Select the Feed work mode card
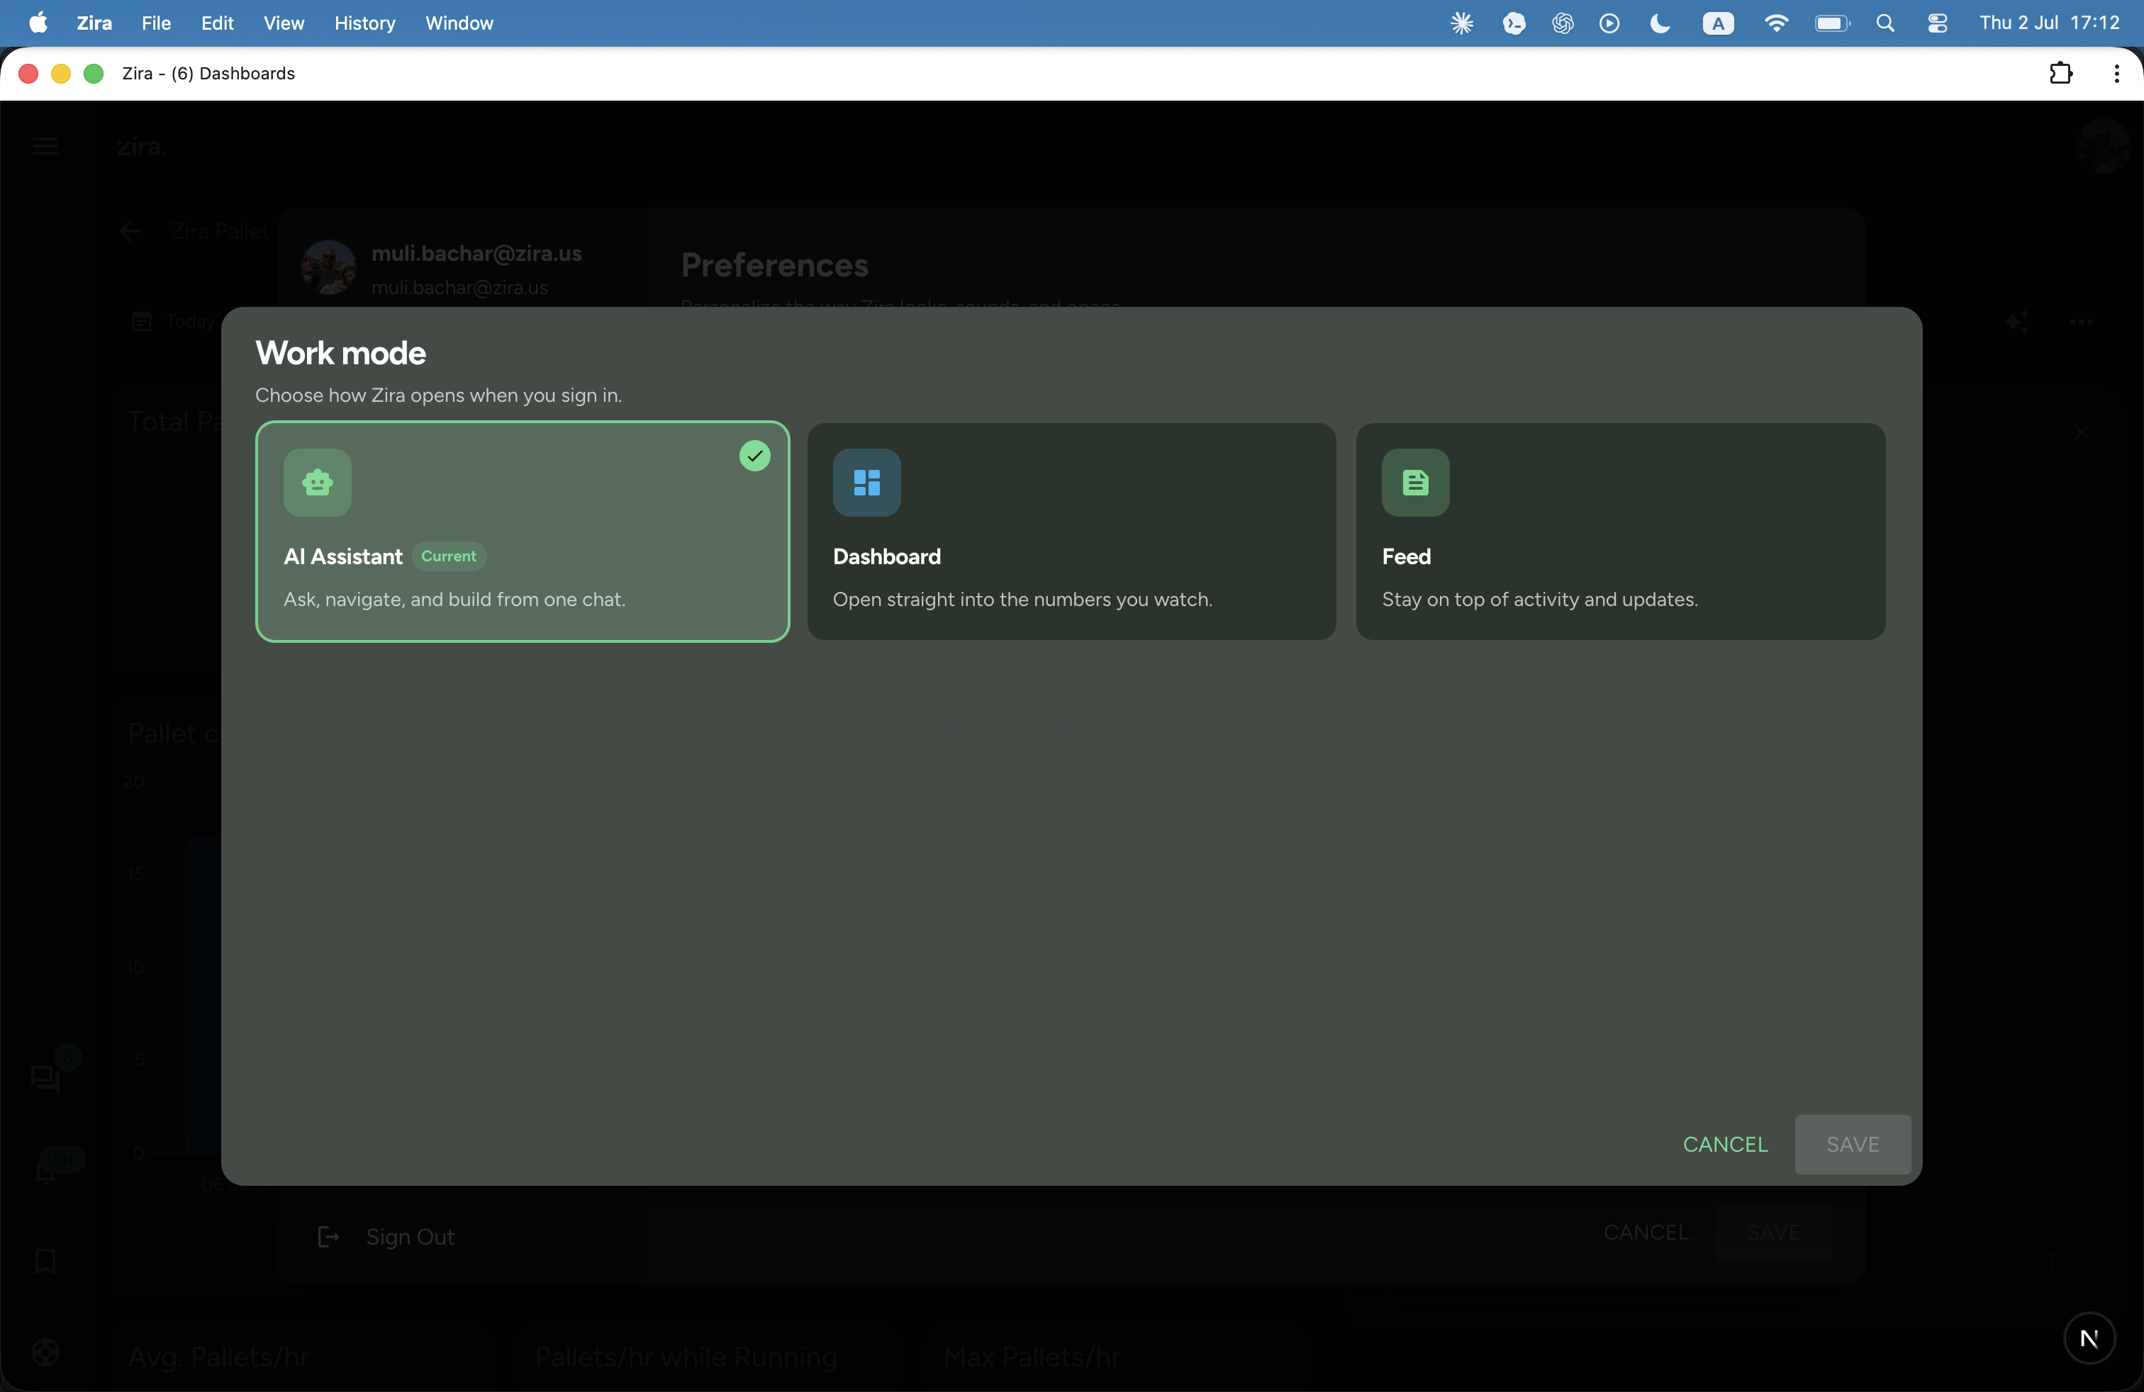This screenshot has height=1392, width=2144. pyautogui.click(x=1620, y=532)
